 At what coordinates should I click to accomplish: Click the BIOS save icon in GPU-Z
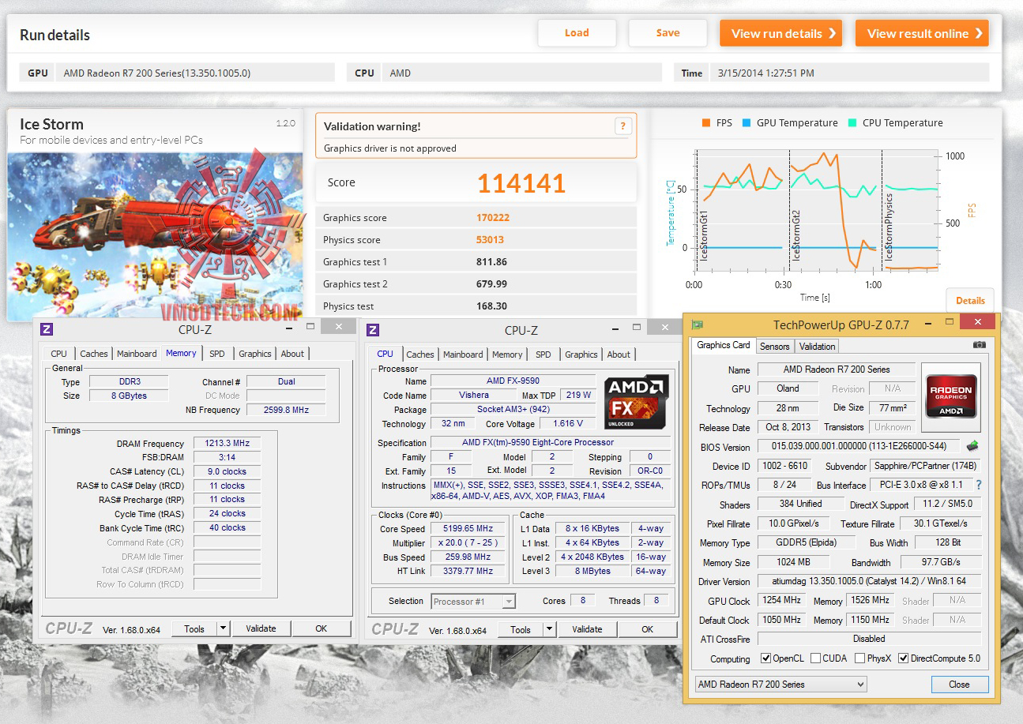(x=972, y=446)
